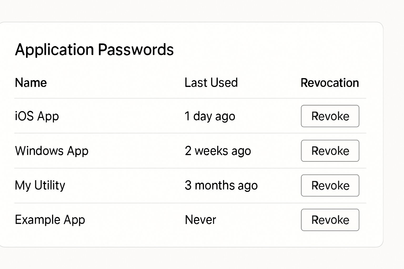
Task: Select the Example App row name
Action: click(50, 220)
